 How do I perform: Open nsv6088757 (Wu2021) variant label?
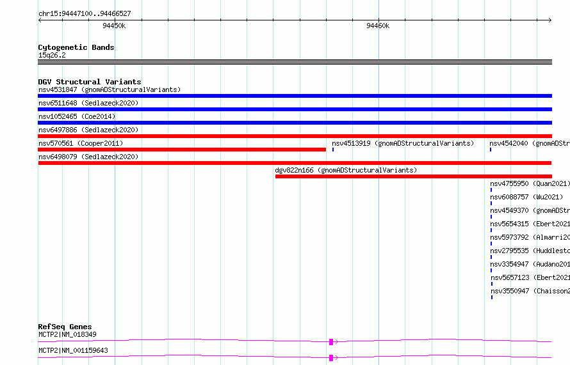[x=526, y=197]
